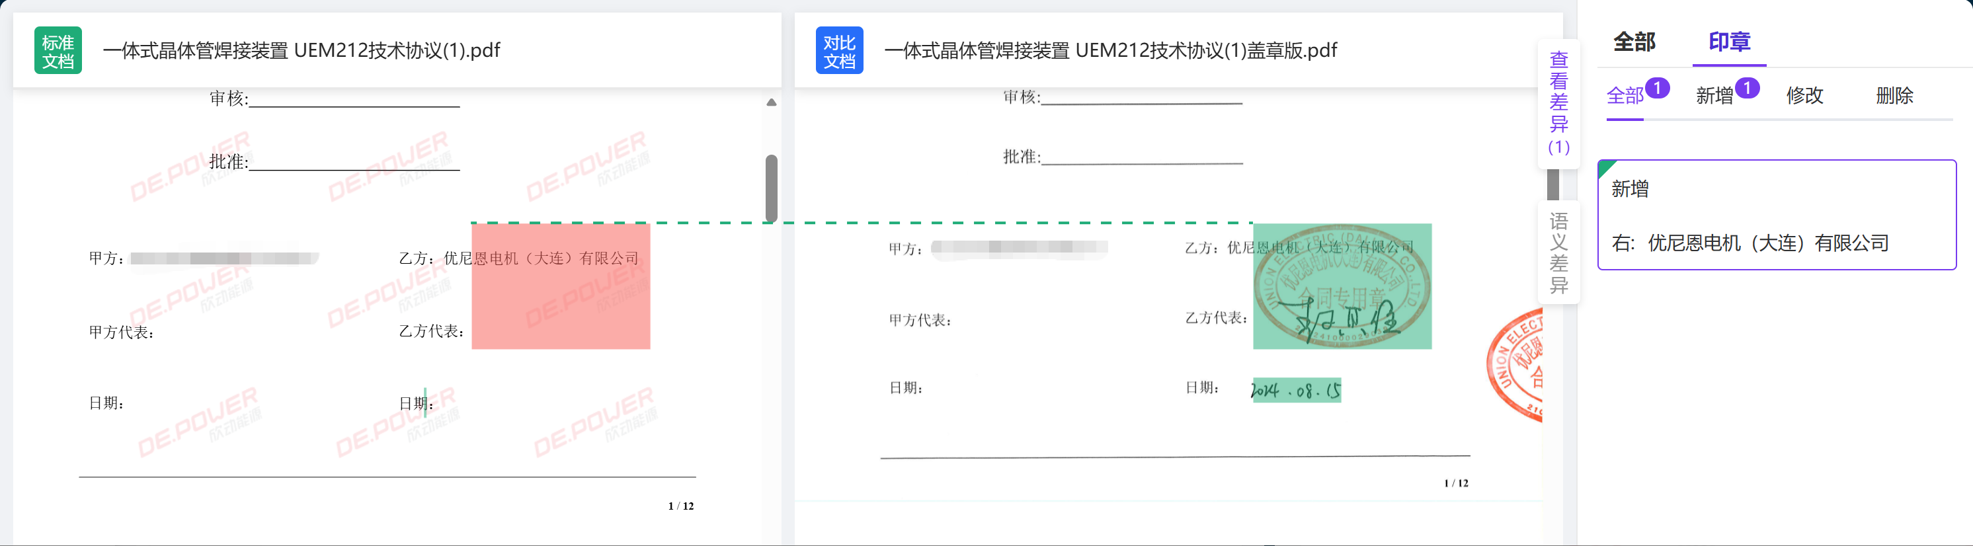
Task: Switch to the top 全部 tab
Action: 1634,42
